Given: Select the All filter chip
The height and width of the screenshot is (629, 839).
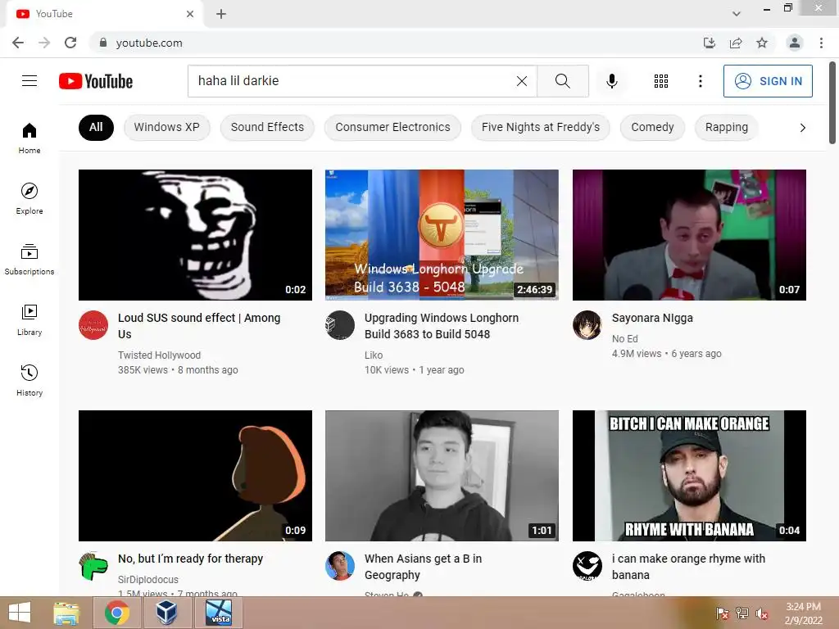Looking at the screenshot, I should (x=96, y=127).
